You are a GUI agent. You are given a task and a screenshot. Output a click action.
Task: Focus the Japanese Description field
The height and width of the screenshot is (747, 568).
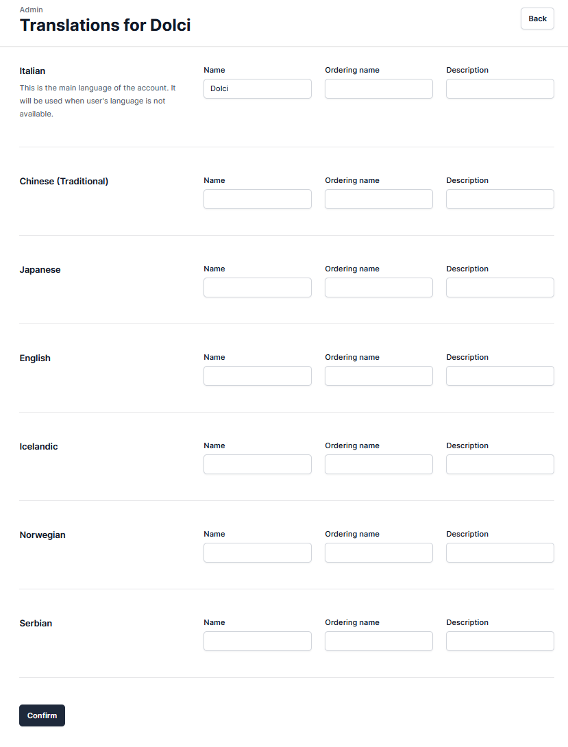coord(499,287)
